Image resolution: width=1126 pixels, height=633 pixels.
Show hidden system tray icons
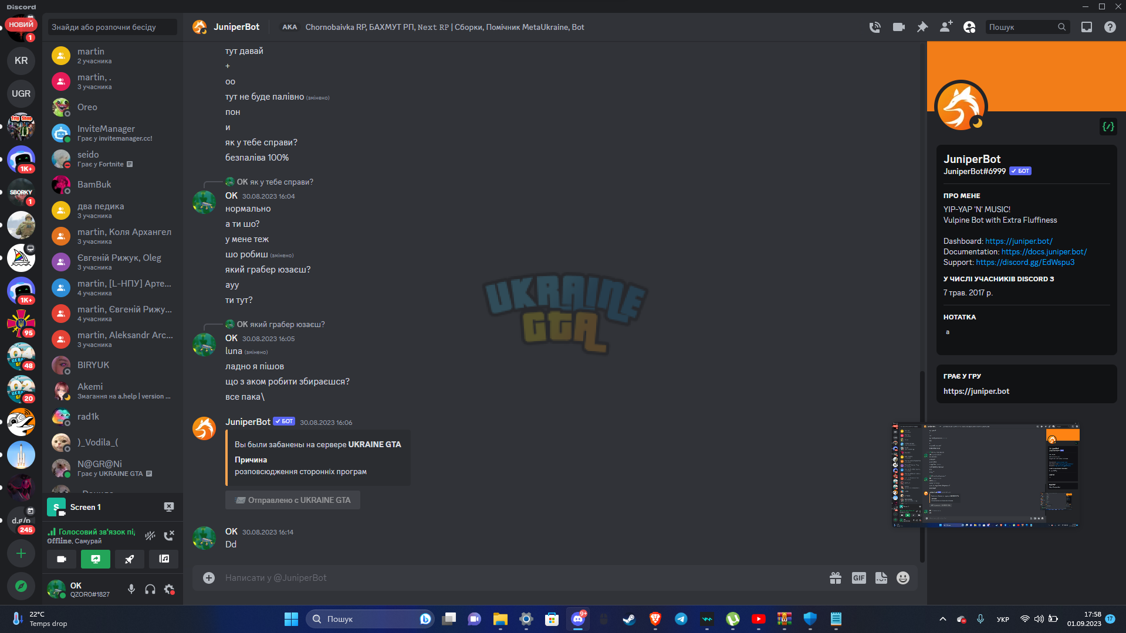942,619
